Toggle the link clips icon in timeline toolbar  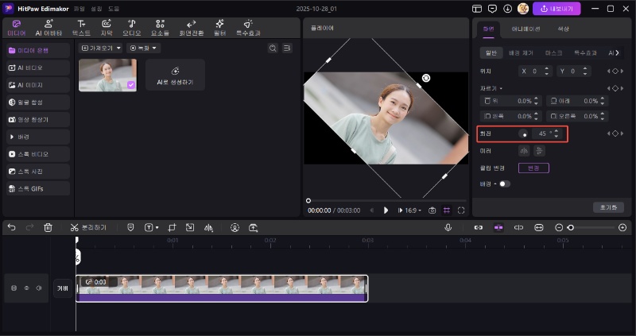479,228
